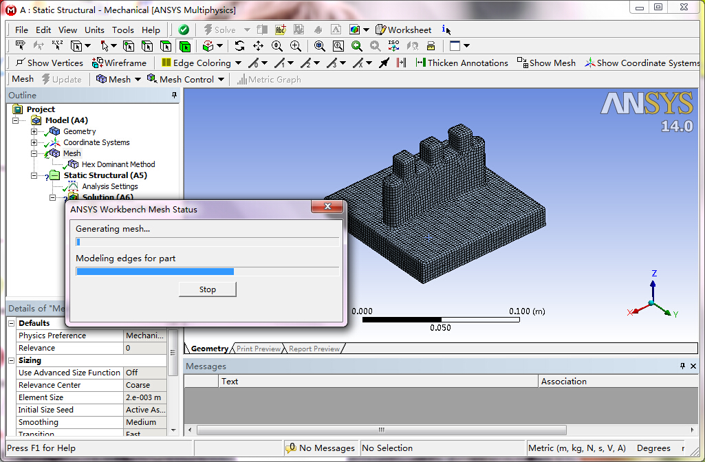
Task: Click the Ruler display icon
Action: tap(431, 45)
